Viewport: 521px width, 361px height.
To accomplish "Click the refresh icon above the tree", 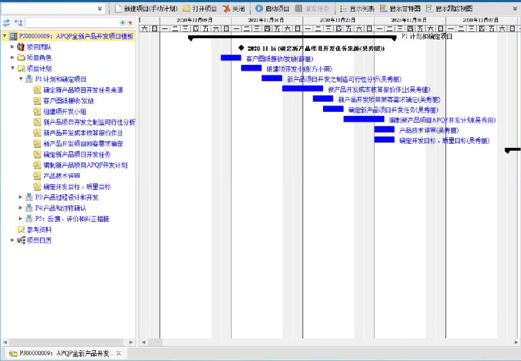I will (x=6, y=23).
